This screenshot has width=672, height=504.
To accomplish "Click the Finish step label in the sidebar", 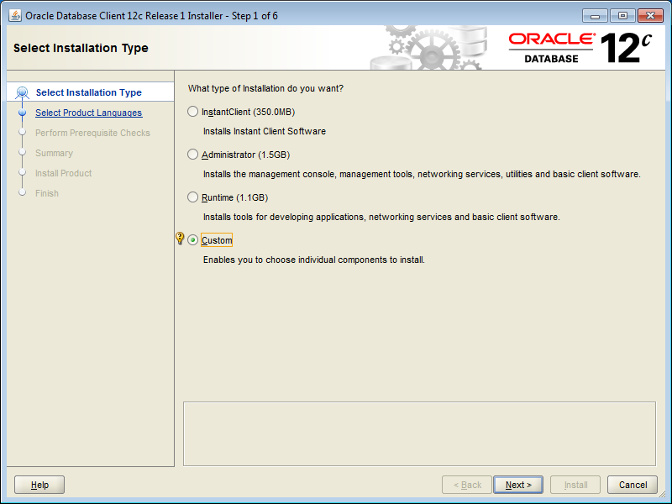I will [x=47, y=193].
